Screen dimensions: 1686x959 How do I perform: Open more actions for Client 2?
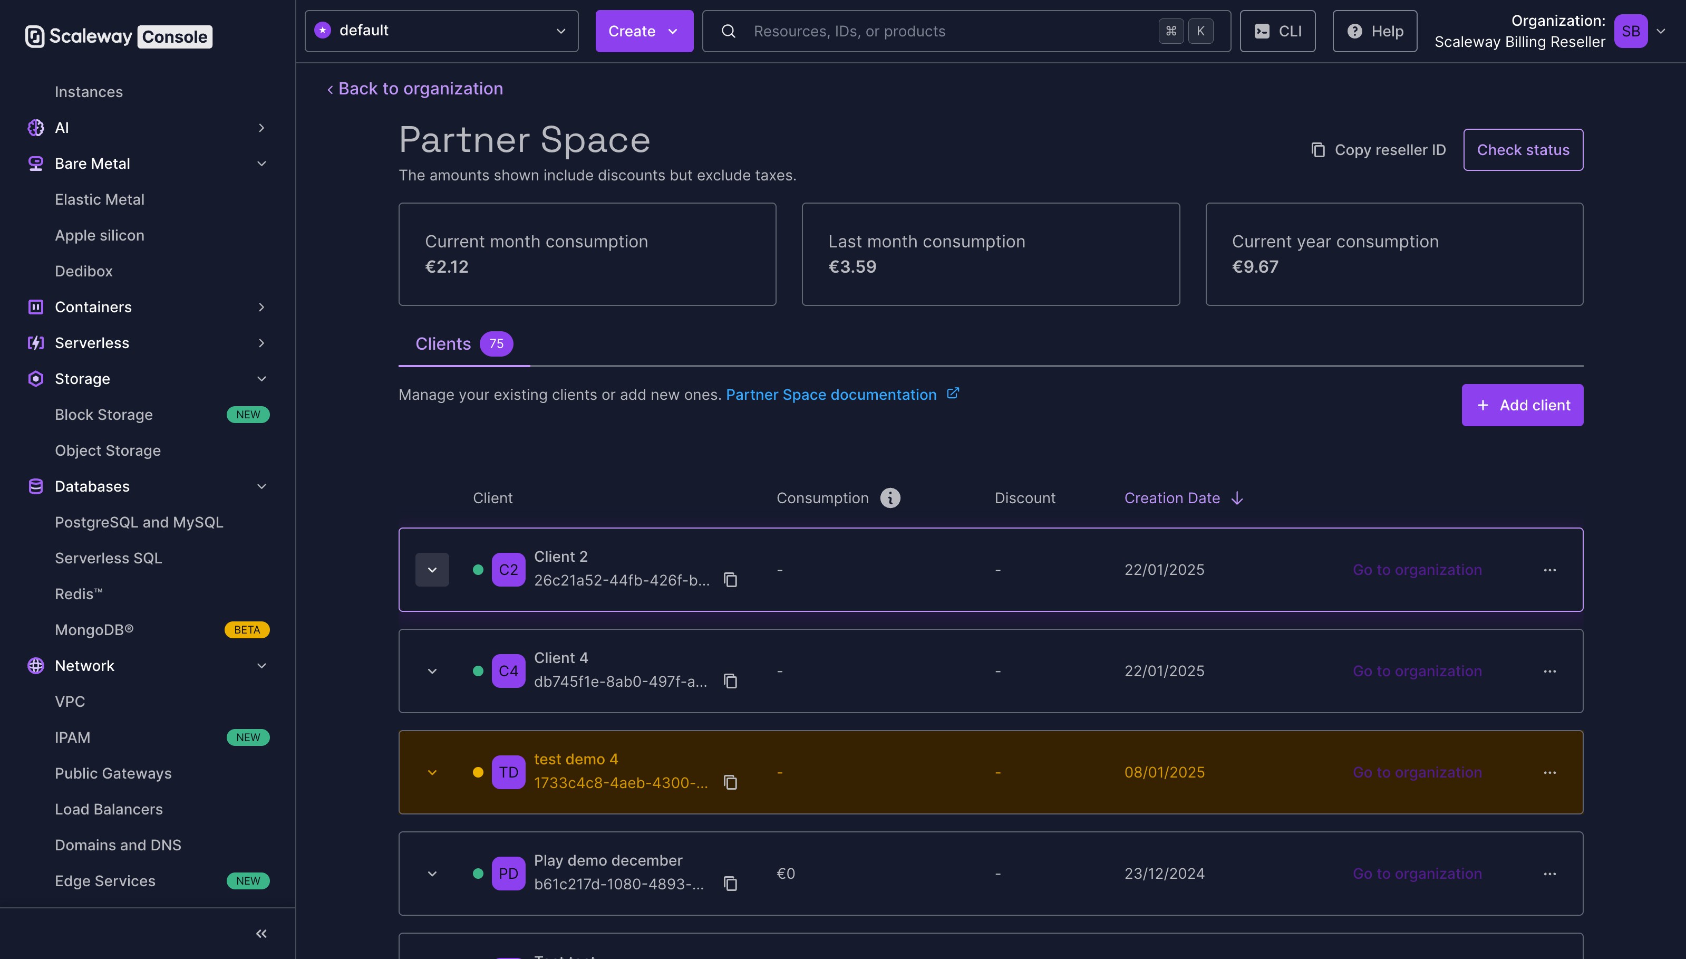point(1550,570)
